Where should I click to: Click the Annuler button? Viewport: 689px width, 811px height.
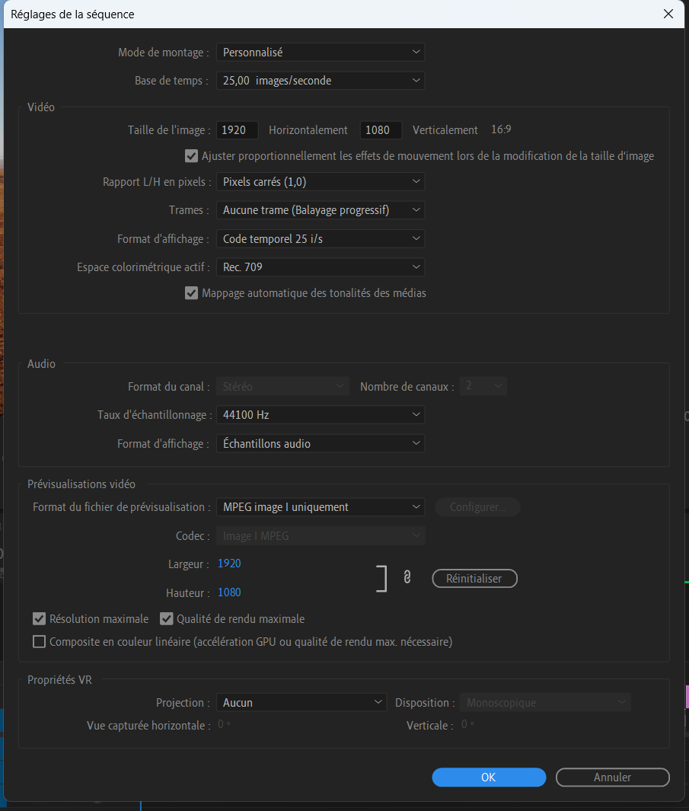coord(612,777)
